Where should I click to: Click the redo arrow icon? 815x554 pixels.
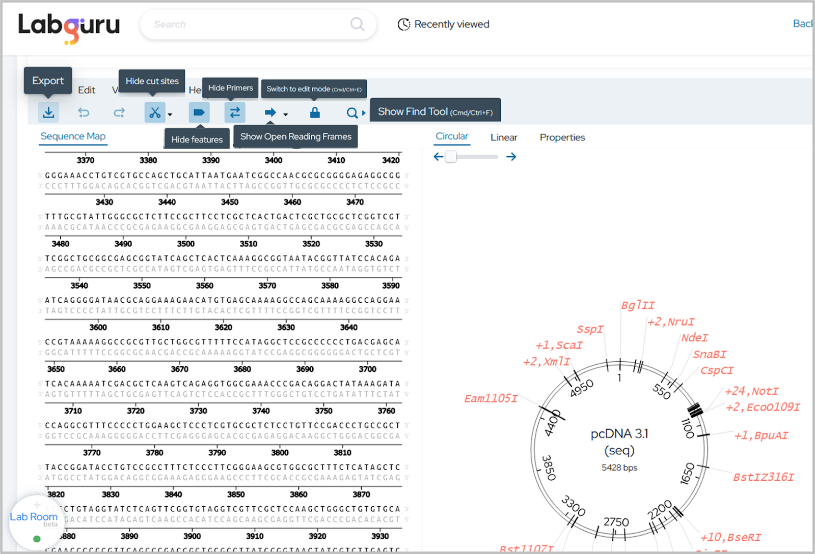point(119,112)
